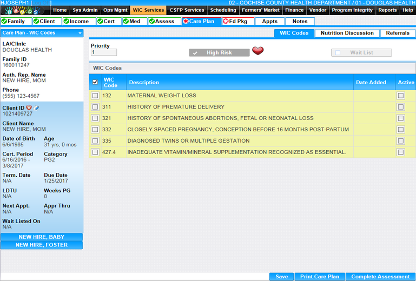416x281 pixels.
Task: Open the Program Integrity menu
Action: click(352, 10)
